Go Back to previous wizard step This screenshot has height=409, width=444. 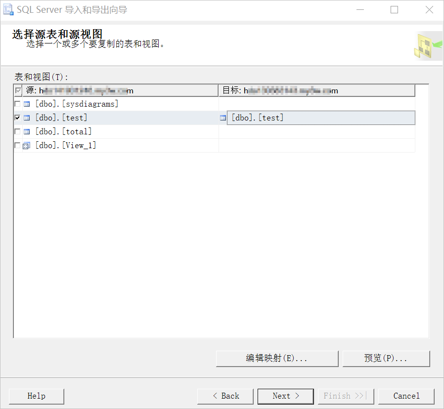point(225,396)
